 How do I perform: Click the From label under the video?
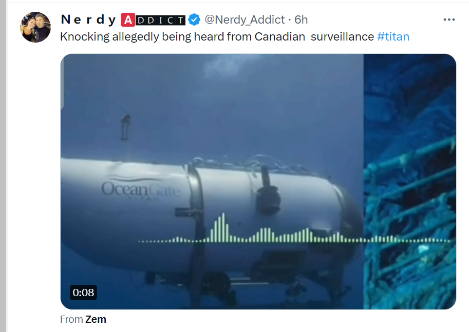click(x=71, y=319)
